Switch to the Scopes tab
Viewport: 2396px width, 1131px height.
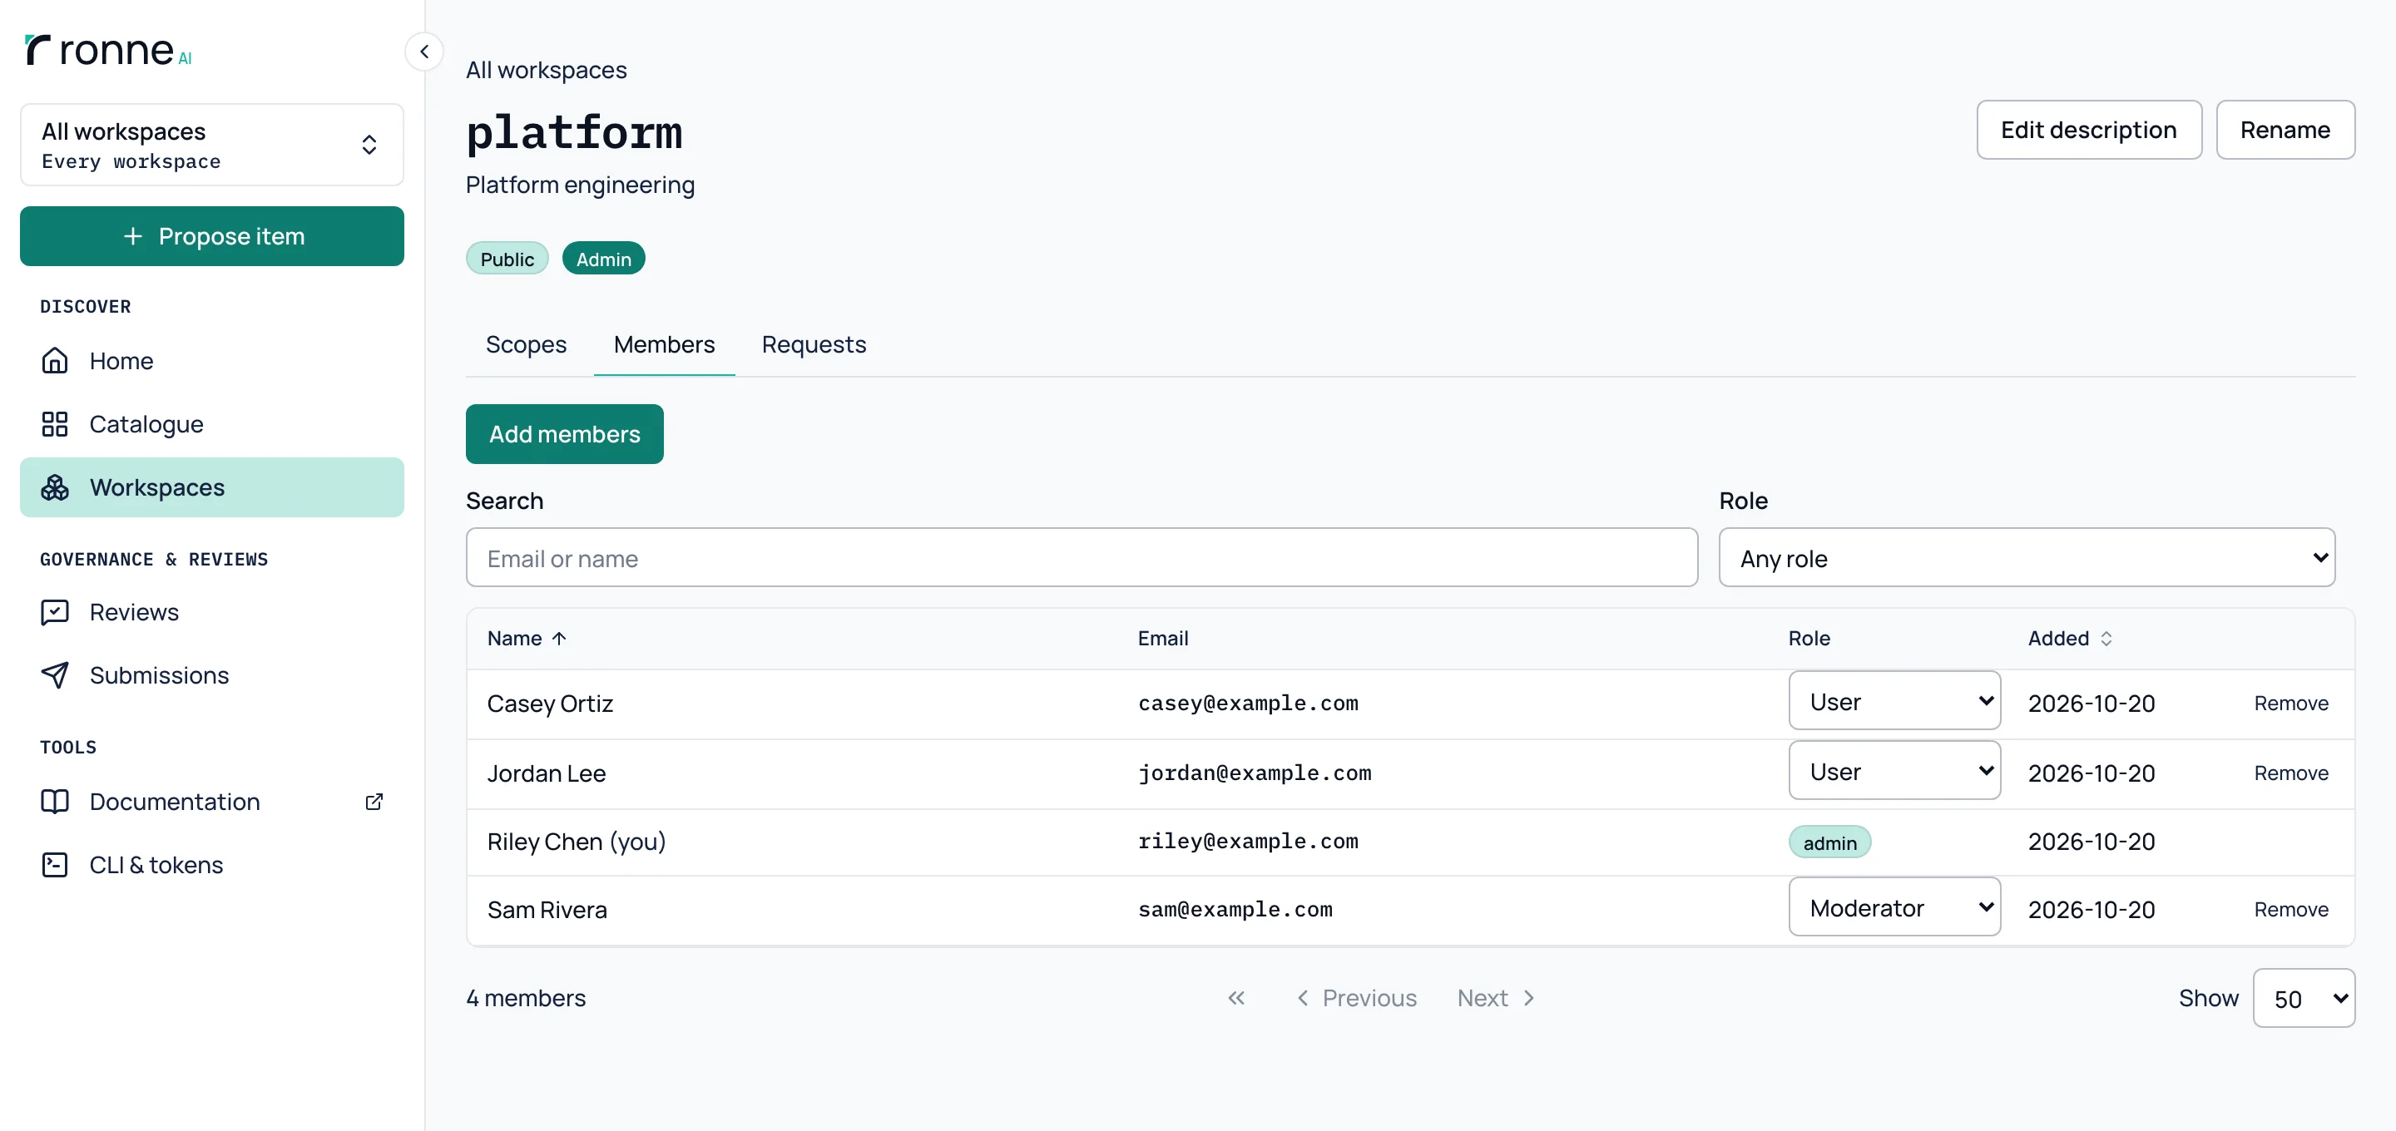click(526, 344)
